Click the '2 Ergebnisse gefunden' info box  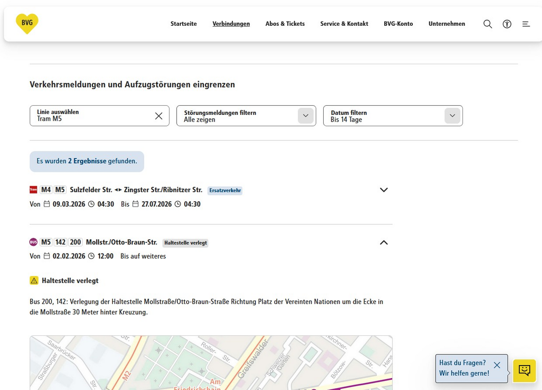point(87,161)
